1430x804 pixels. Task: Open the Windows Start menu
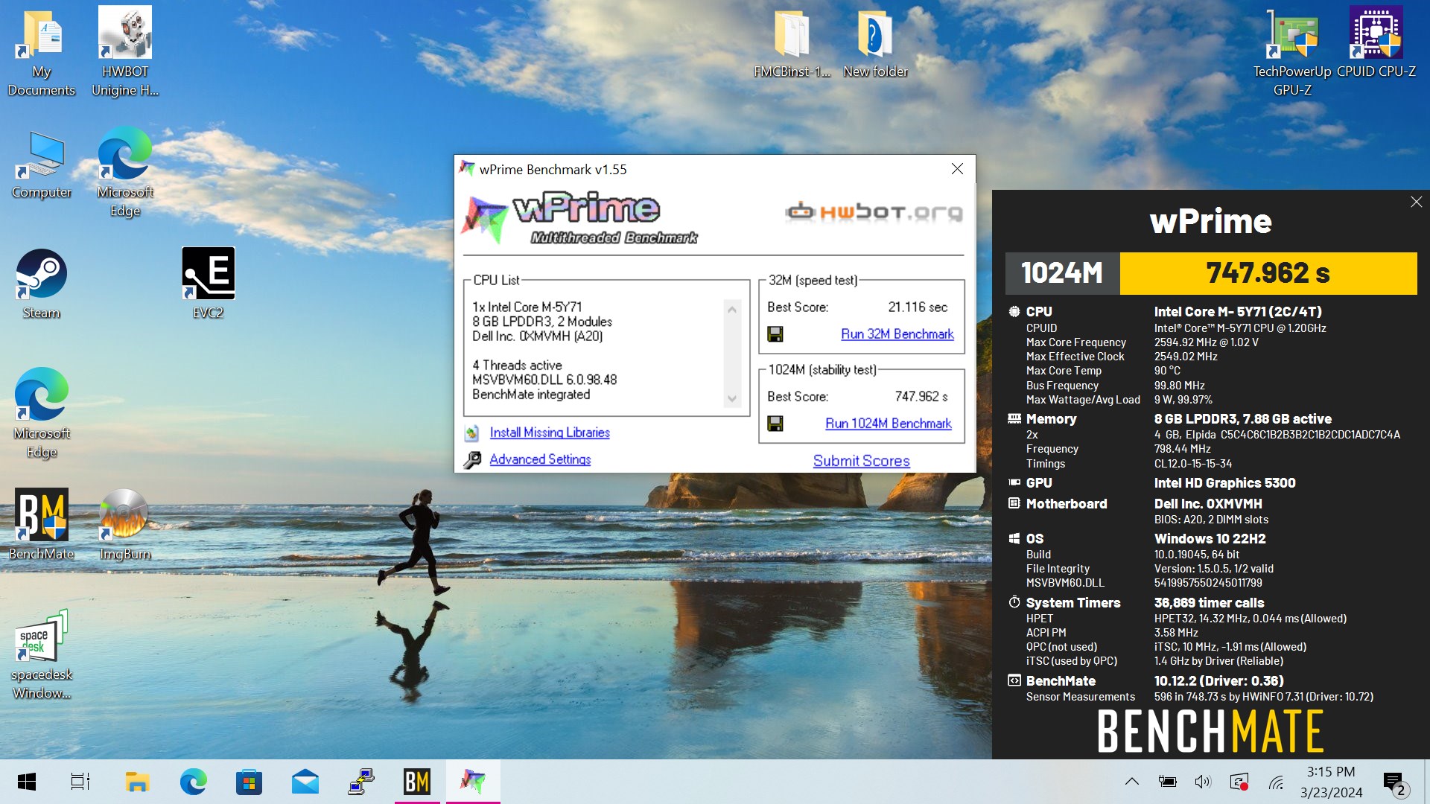(x=27, y=782)
